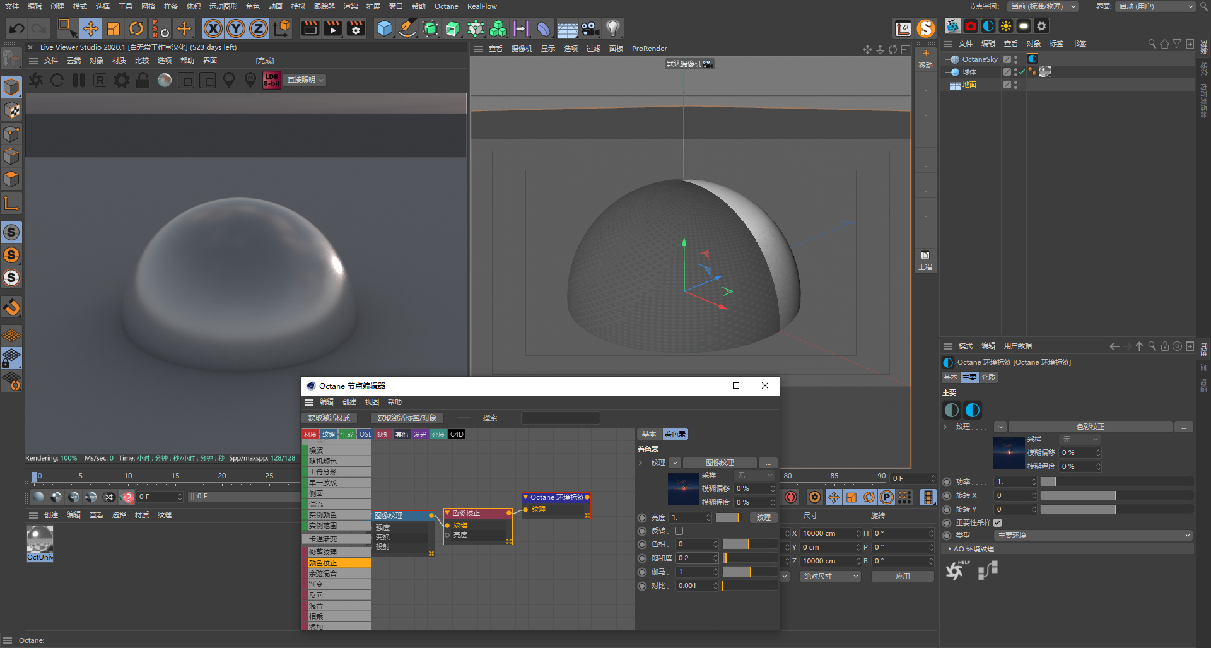Restart render in Live Viewer (circular arrow)
Viewport: 1211px width, 648px height.
(x=57, y=80)
